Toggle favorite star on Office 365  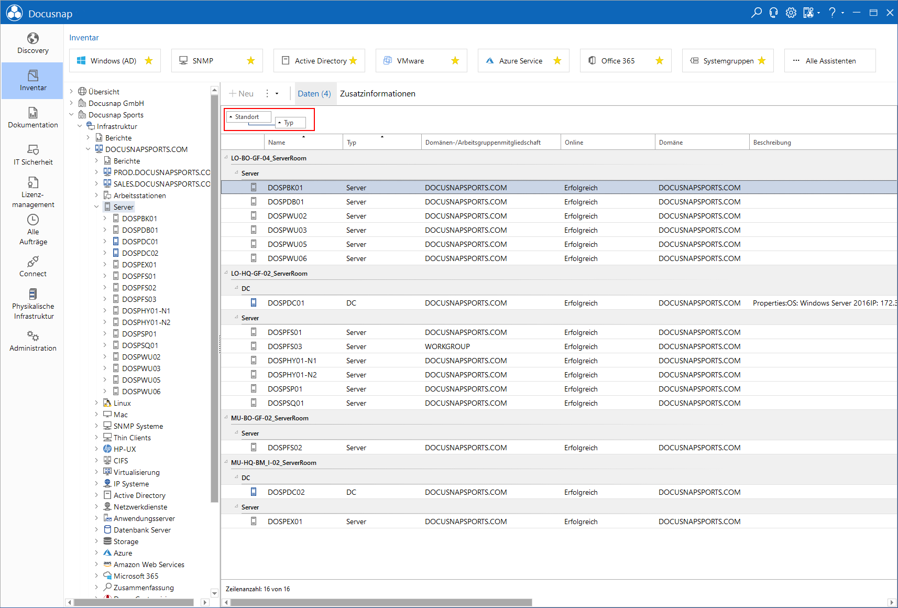660,61
